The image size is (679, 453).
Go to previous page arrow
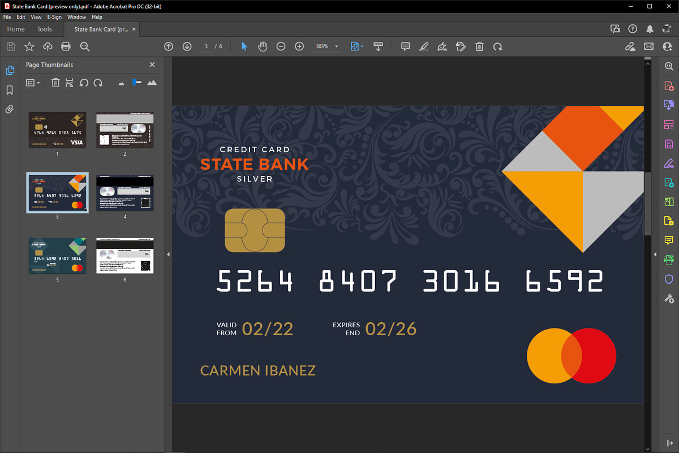click(x=169, y=46)
